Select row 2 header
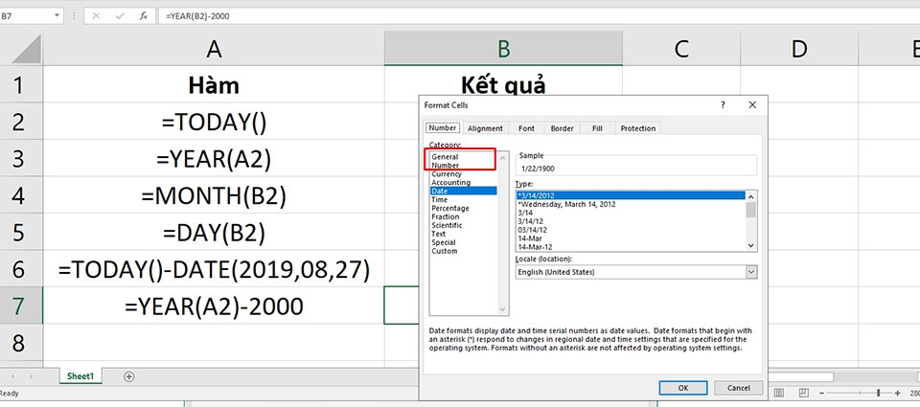920x407 pixels. point(19,122)
